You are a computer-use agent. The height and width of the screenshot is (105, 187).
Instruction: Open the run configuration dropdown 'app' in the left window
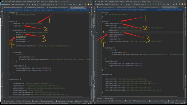coord(35,4)
